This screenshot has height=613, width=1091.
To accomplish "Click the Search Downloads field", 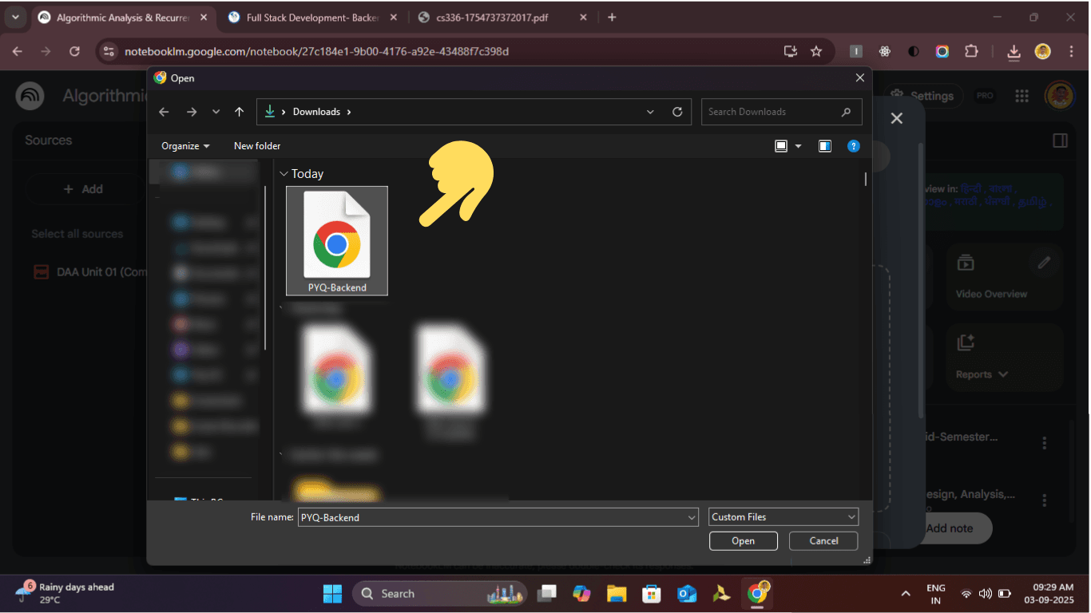I will pos(771,112).
